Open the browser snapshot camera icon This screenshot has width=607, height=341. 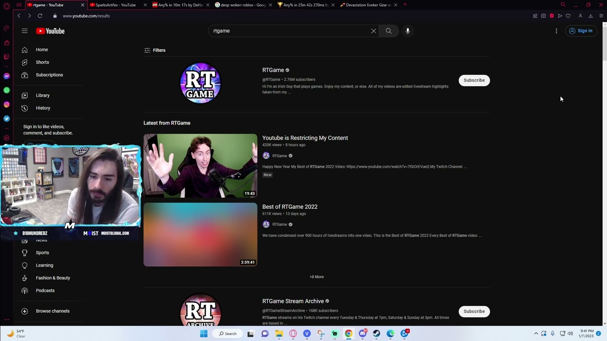[543, 16]
